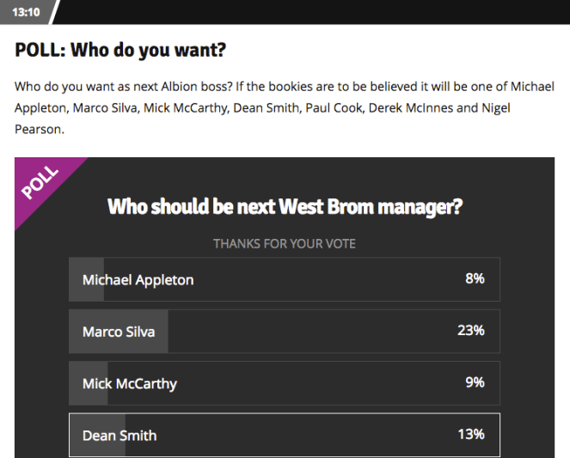Click the 23% poll result figure
The width and height of the screenshot is (570, 458).
[471, 331]
